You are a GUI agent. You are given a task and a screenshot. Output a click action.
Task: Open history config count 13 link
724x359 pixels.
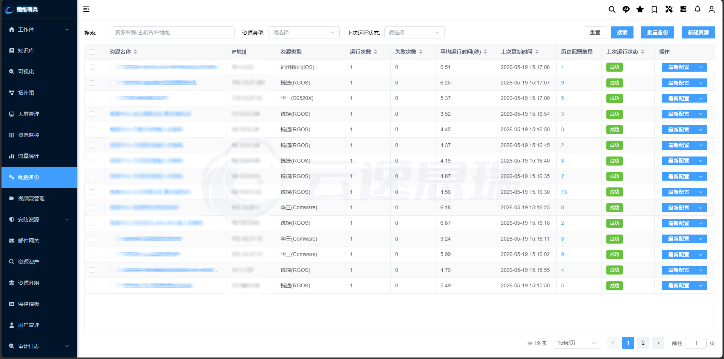click(x=564, y=192)
